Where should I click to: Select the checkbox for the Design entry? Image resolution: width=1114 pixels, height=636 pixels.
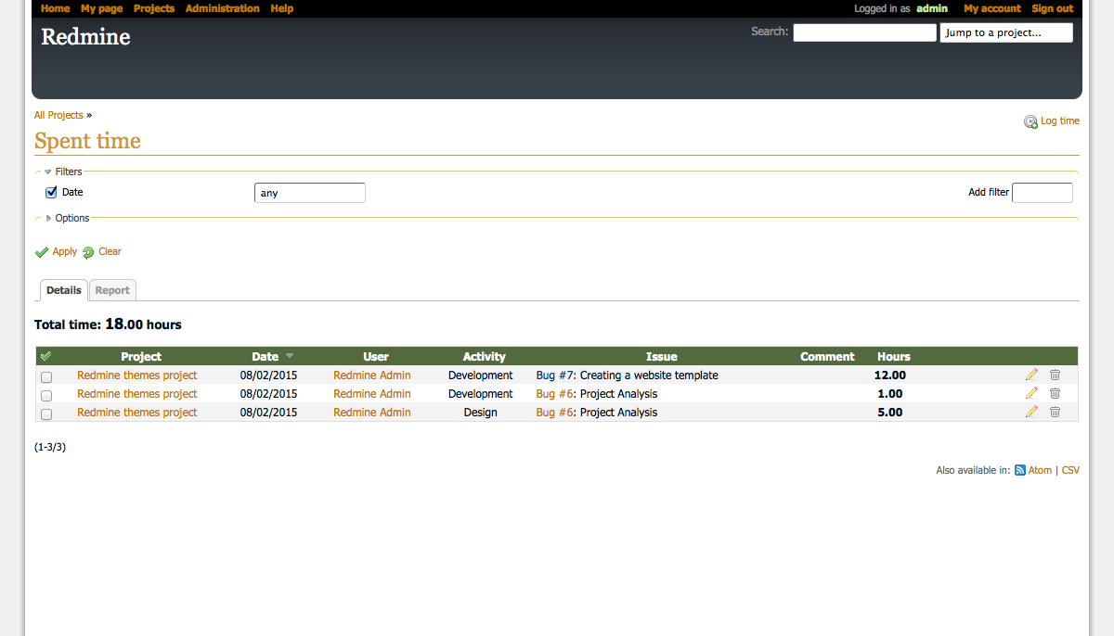click(x=46, y=413)
